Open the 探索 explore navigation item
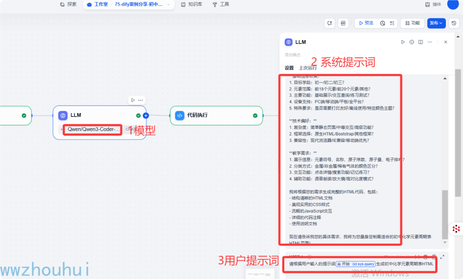Viewport: 463px width, 279px height. point(68,4)
